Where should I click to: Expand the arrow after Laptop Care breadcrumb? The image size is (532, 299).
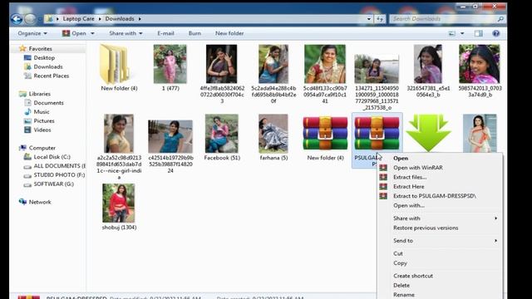click(100, 19)
